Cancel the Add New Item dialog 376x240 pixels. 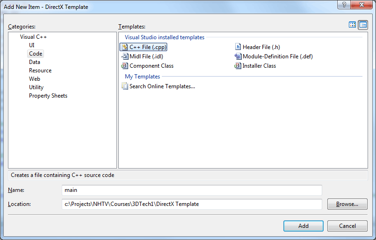[347, 226]
